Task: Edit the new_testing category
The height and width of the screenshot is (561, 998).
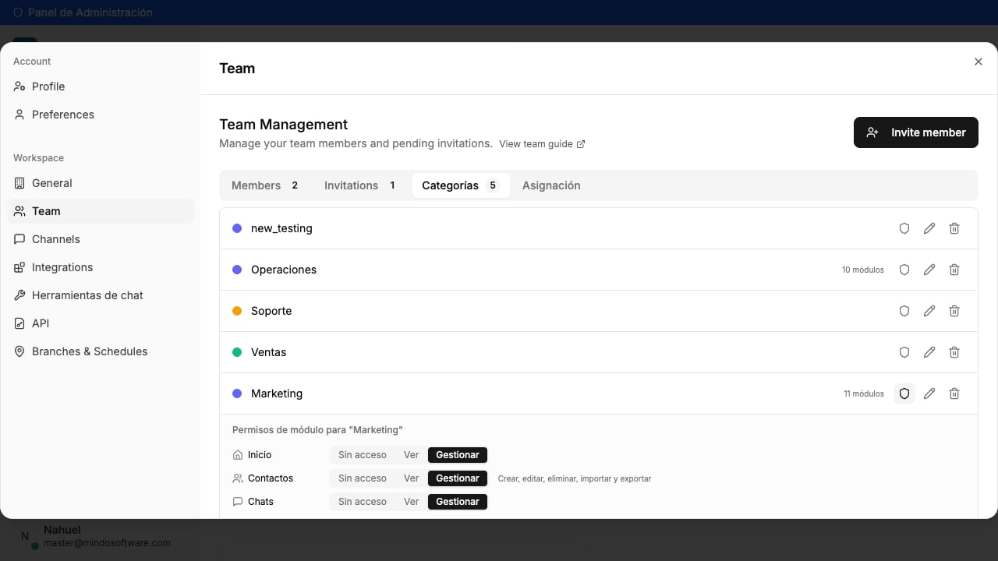Action: click(929, 228)
